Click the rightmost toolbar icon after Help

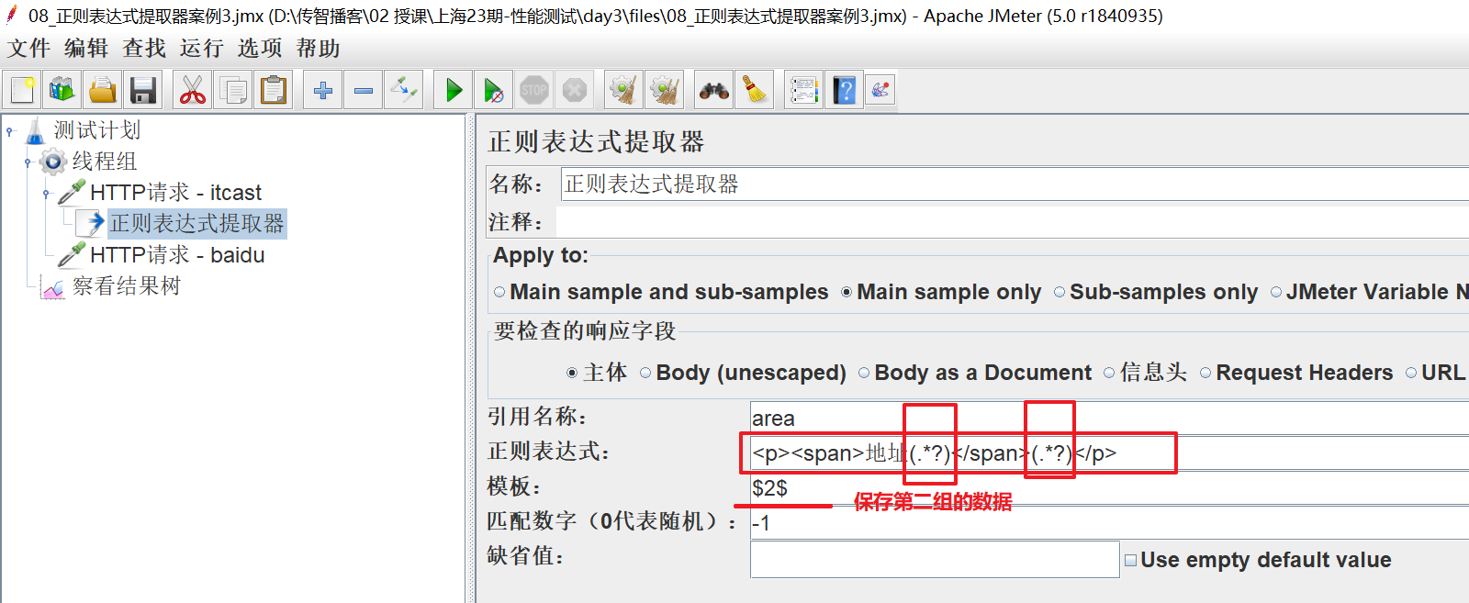(x=880, y=90)
